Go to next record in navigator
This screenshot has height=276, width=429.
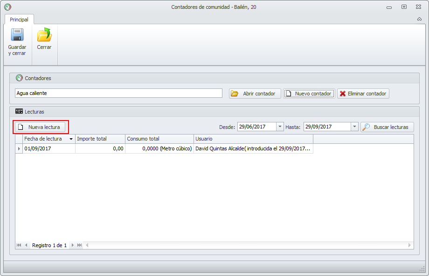click(x=72, y=245)
